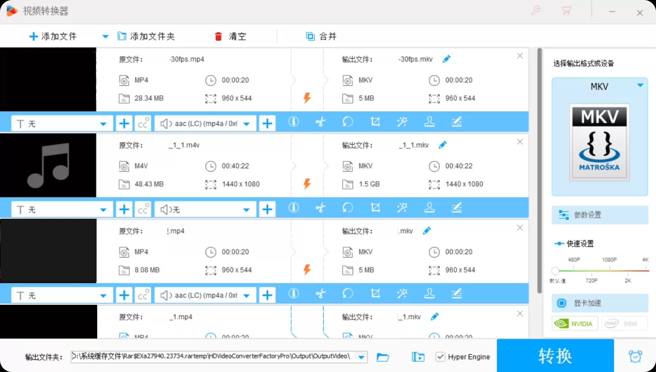Toggle the Hyper Engine checkbox
Screen dimensions: 656x372
click(x=440, y=357)
